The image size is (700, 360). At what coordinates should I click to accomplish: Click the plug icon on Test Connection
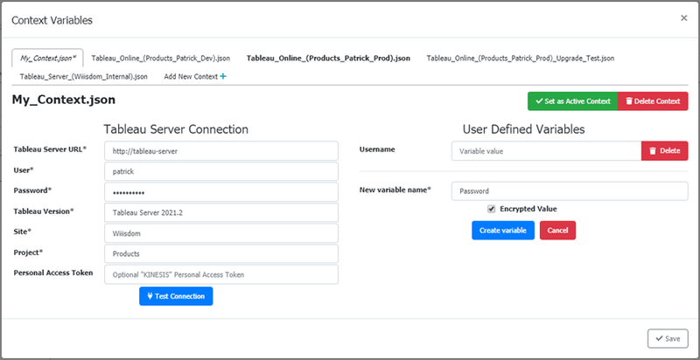[150, 296]
